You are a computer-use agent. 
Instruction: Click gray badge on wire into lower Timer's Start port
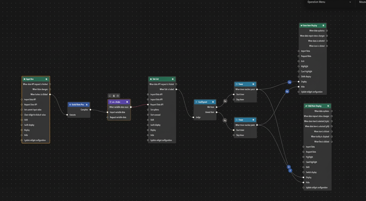pos(225,120)
